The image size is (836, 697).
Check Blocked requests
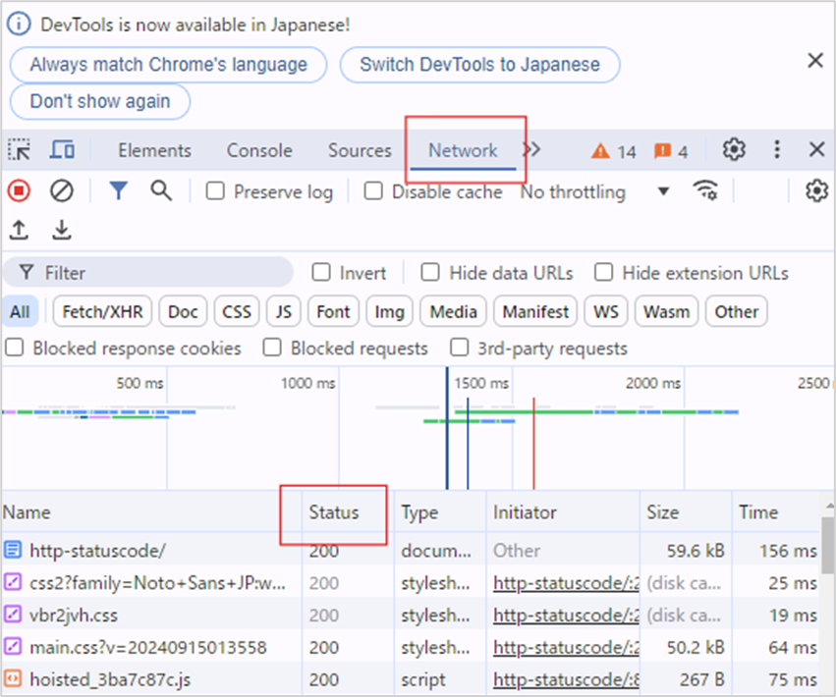[272, 348]
